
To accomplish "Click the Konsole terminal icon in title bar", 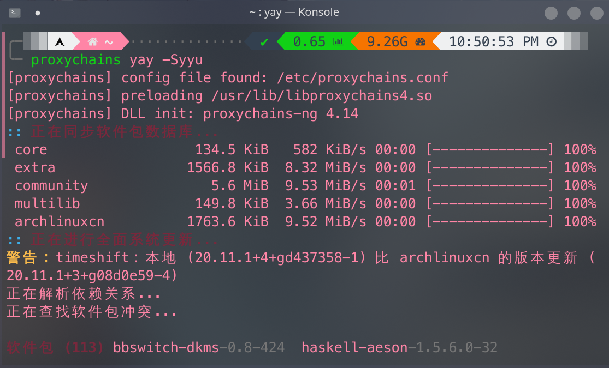I will (15, 13).
